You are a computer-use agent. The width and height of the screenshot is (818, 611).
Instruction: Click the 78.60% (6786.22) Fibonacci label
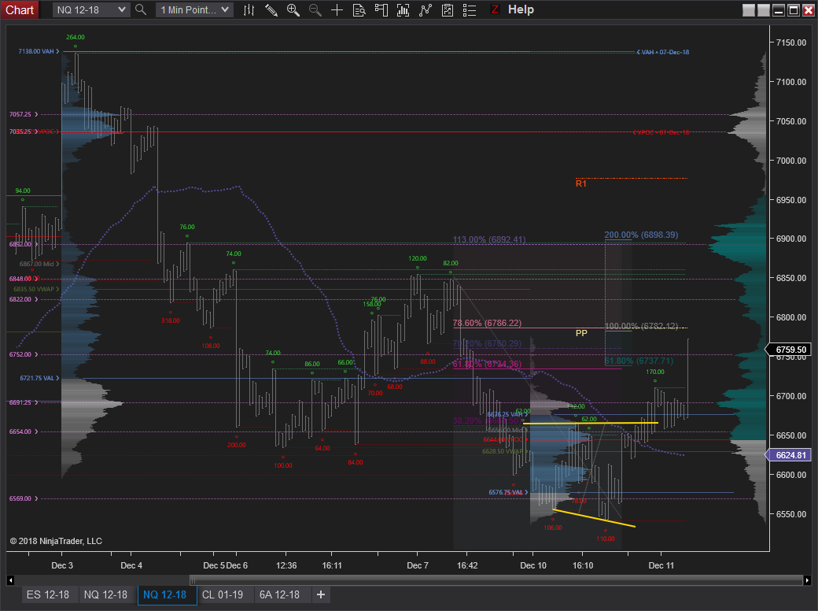(x=487, y=324)
